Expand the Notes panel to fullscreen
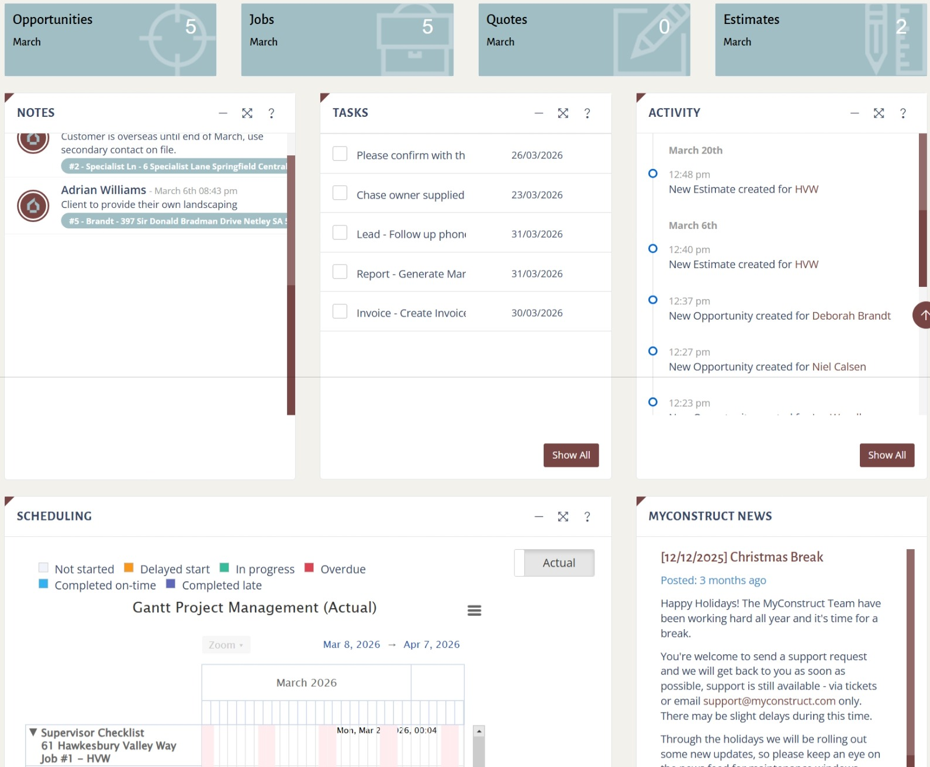The height and width of the screenshot is (767, 930). [x=247, y=113]
